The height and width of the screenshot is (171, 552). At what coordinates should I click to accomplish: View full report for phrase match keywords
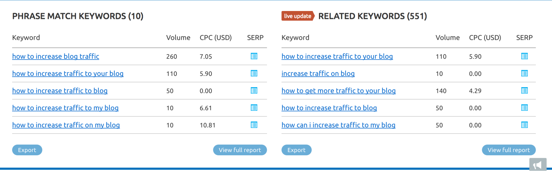point(240,150)
